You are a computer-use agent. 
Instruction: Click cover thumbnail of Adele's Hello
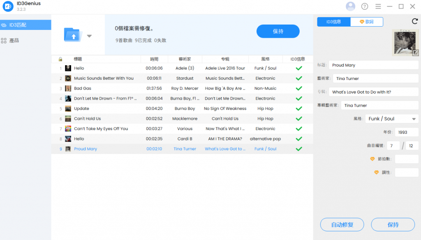coord(68,68)
